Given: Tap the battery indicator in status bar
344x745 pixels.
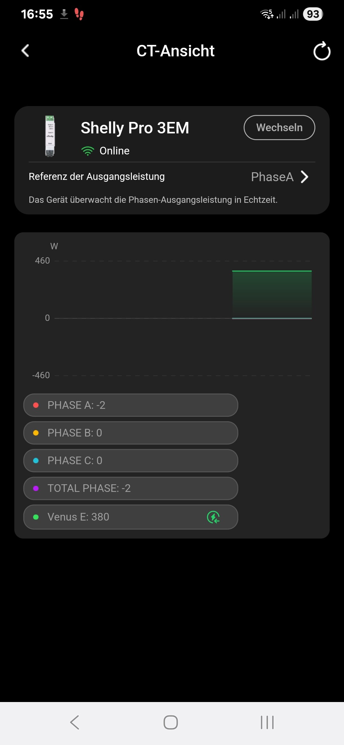Looking at the screenshot, I should click(313, 14).
